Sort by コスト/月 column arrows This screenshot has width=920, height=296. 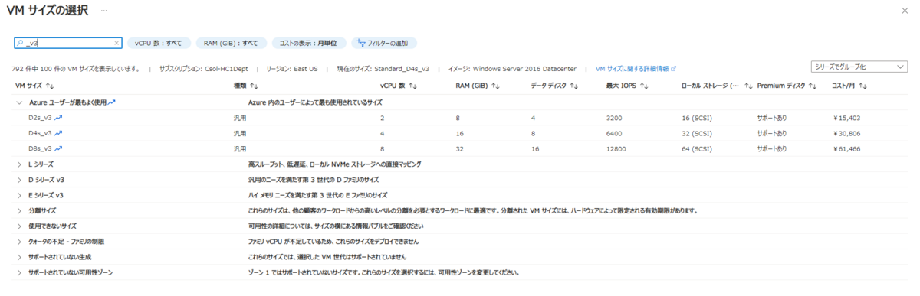click(863, 86)
